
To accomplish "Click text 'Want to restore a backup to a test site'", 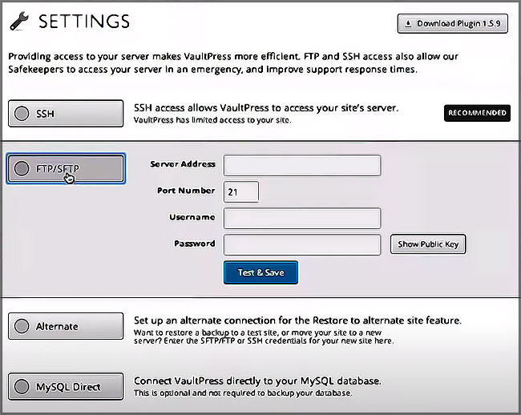I will tap(206, 332).
